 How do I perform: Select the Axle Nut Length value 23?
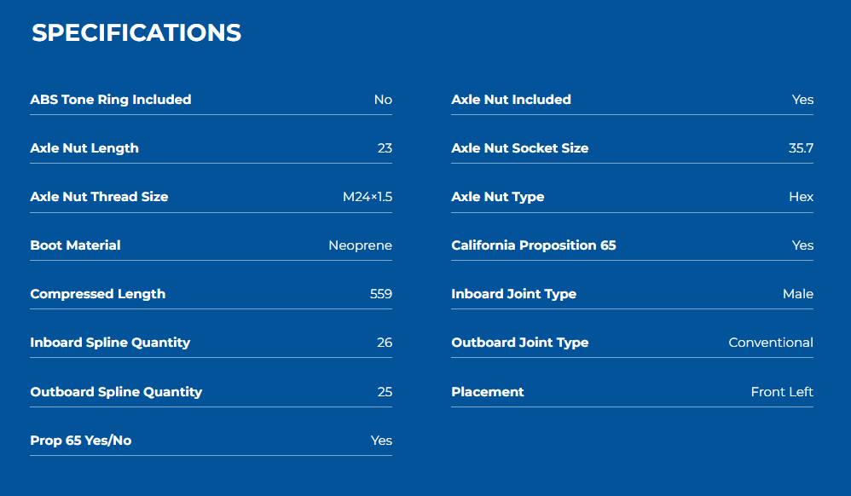pos(385,148)
